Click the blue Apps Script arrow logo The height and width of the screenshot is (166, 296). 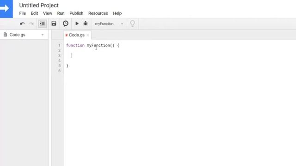point(6,9)
